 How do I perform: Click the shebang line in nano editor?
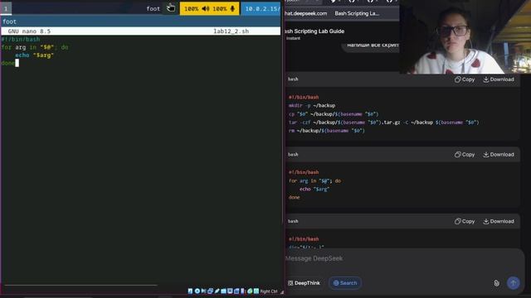21,39
